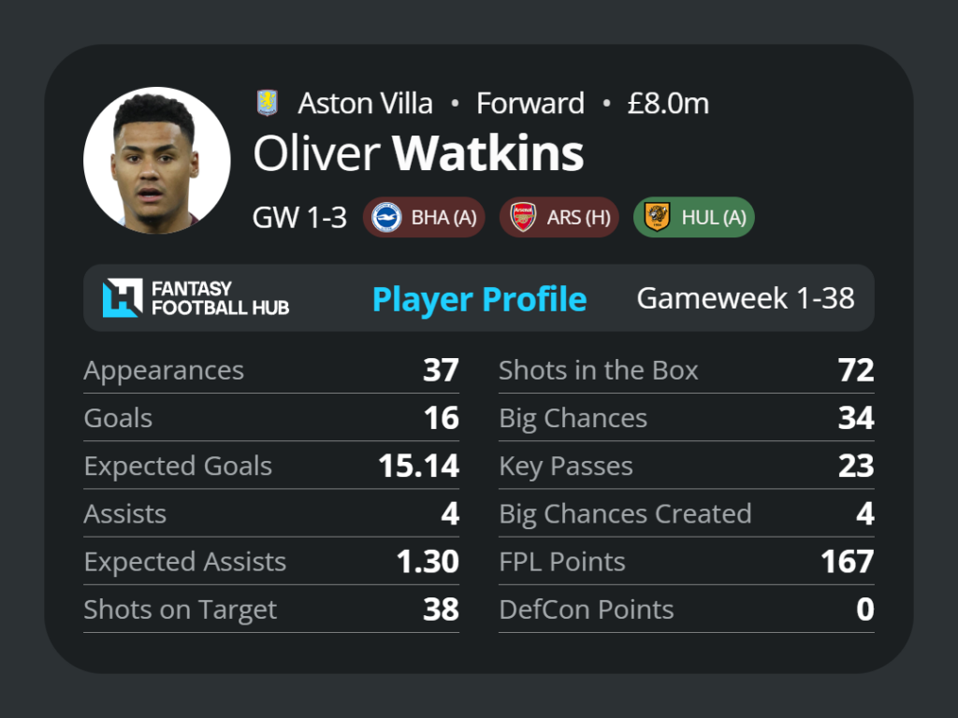Image resolution: width=958 pixels, height=718 pixels.
Task: Select the Expected Goals value 15.14
Action: pyautogui.click(x=418, y=466)
